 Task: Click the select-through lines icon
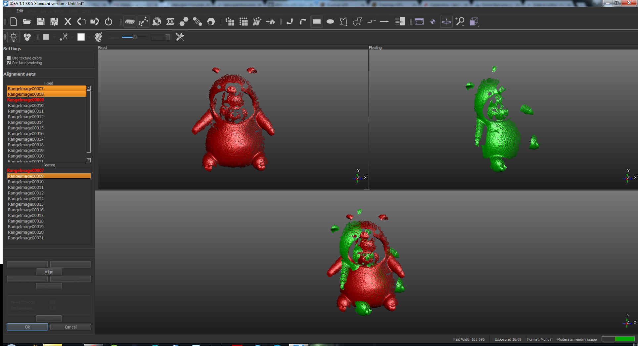(400, 22)
